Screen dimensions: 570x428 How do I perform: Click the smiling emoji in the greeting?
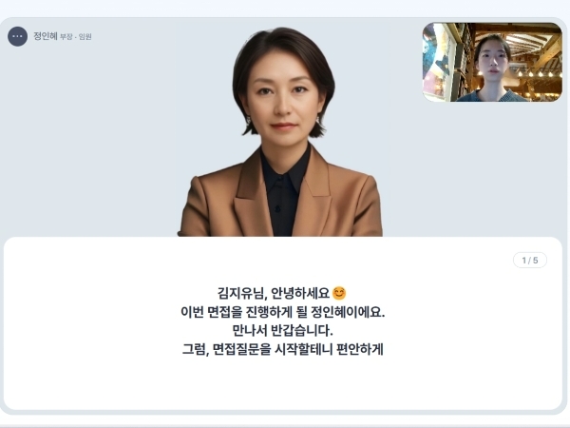click(x=339, y=293)
